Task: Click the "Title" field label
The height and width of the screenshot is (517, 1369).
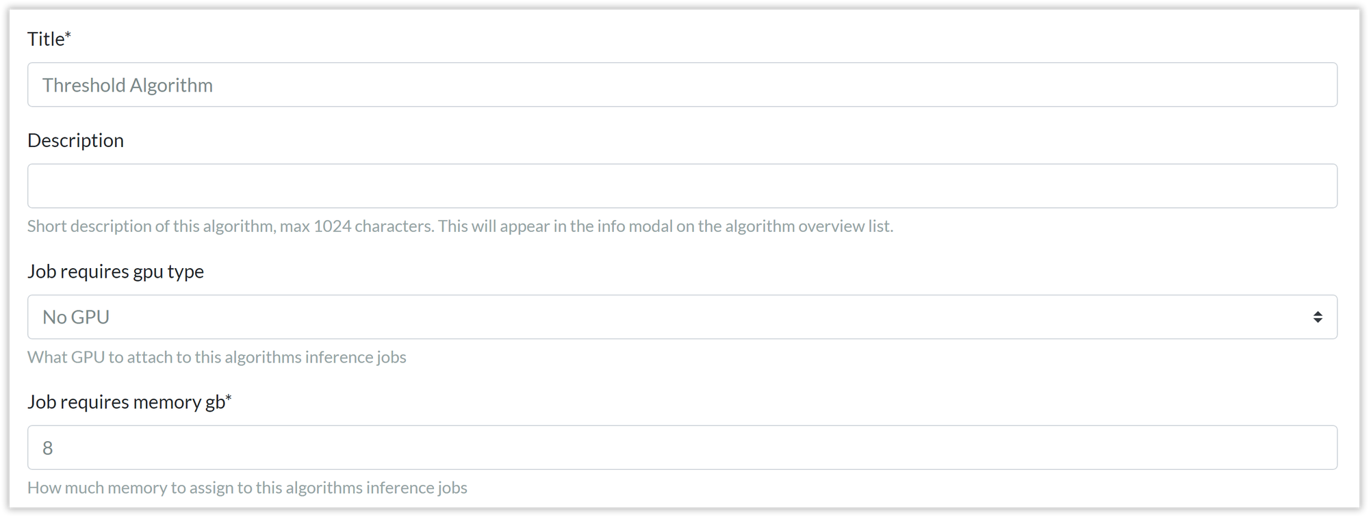Action: pyautogui.click(x=46, y=40)
